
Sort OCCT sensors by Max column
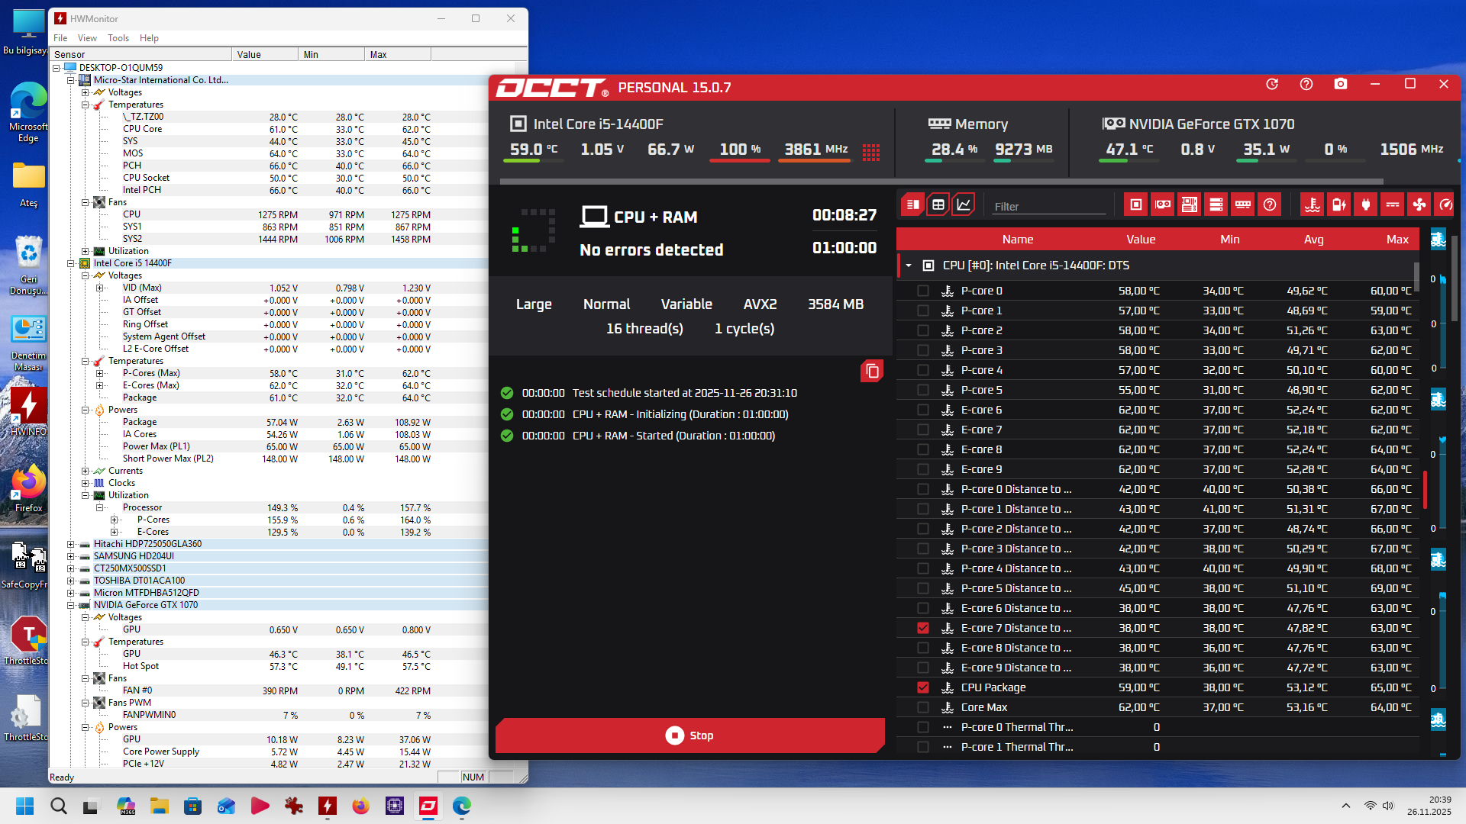[x=1397, y=240]
